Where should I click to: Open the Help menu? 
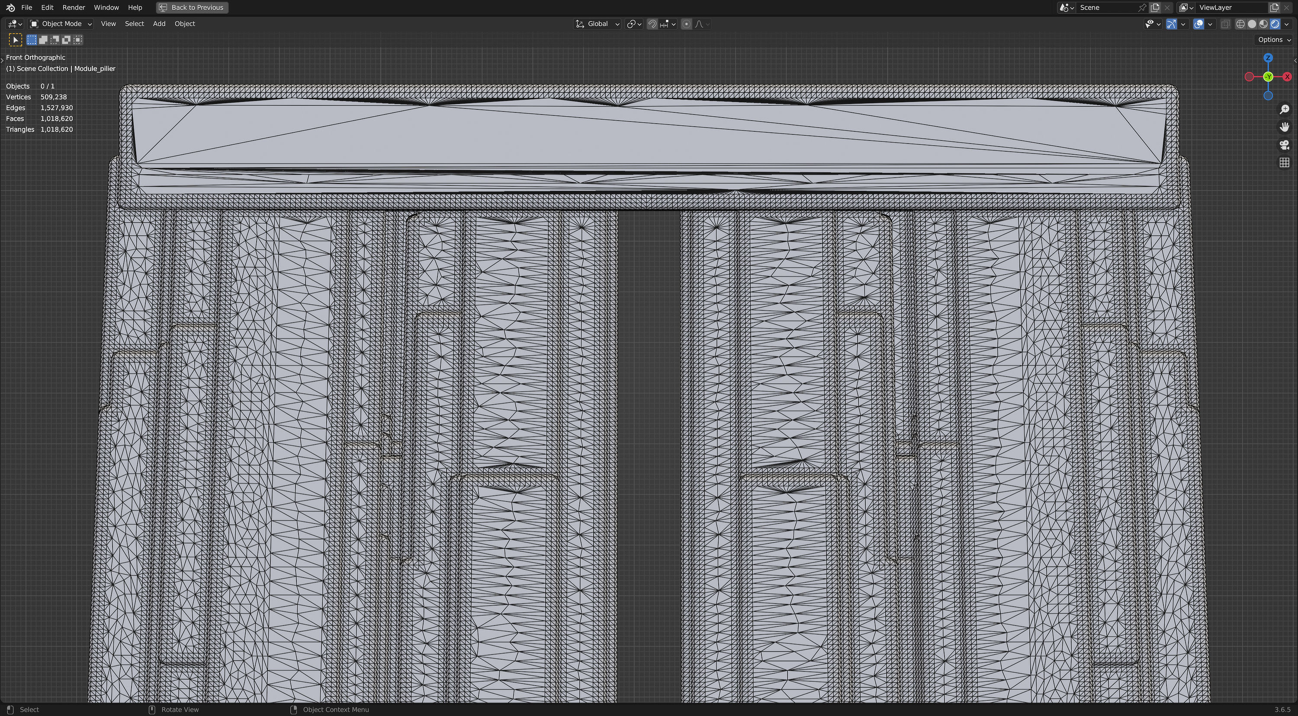pos(135,7)
